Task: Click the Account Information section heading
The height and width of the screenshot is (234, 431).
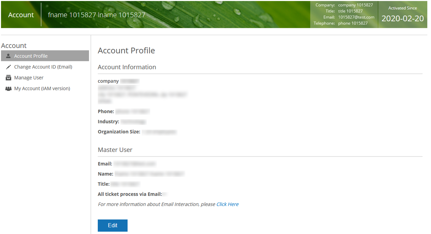Action: pyautogui.click(x=127, y=67)
